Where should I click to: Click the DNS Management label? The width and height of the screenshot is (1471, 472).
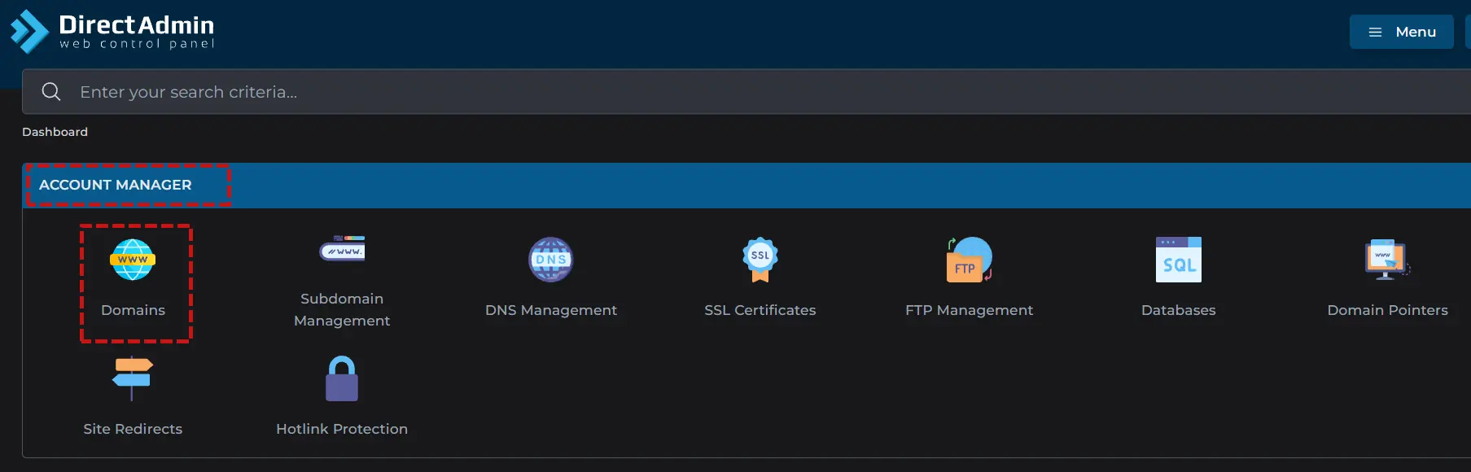(551, 310)
